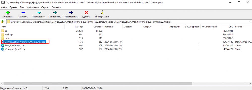Click CRC value B0F76941
Viewport: 252px width, 90px height.
228,31
